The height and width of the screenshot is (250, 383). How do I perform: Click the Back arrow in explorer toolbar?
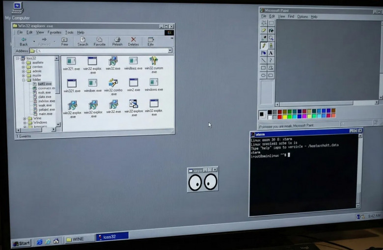click(x=24, y=41)
